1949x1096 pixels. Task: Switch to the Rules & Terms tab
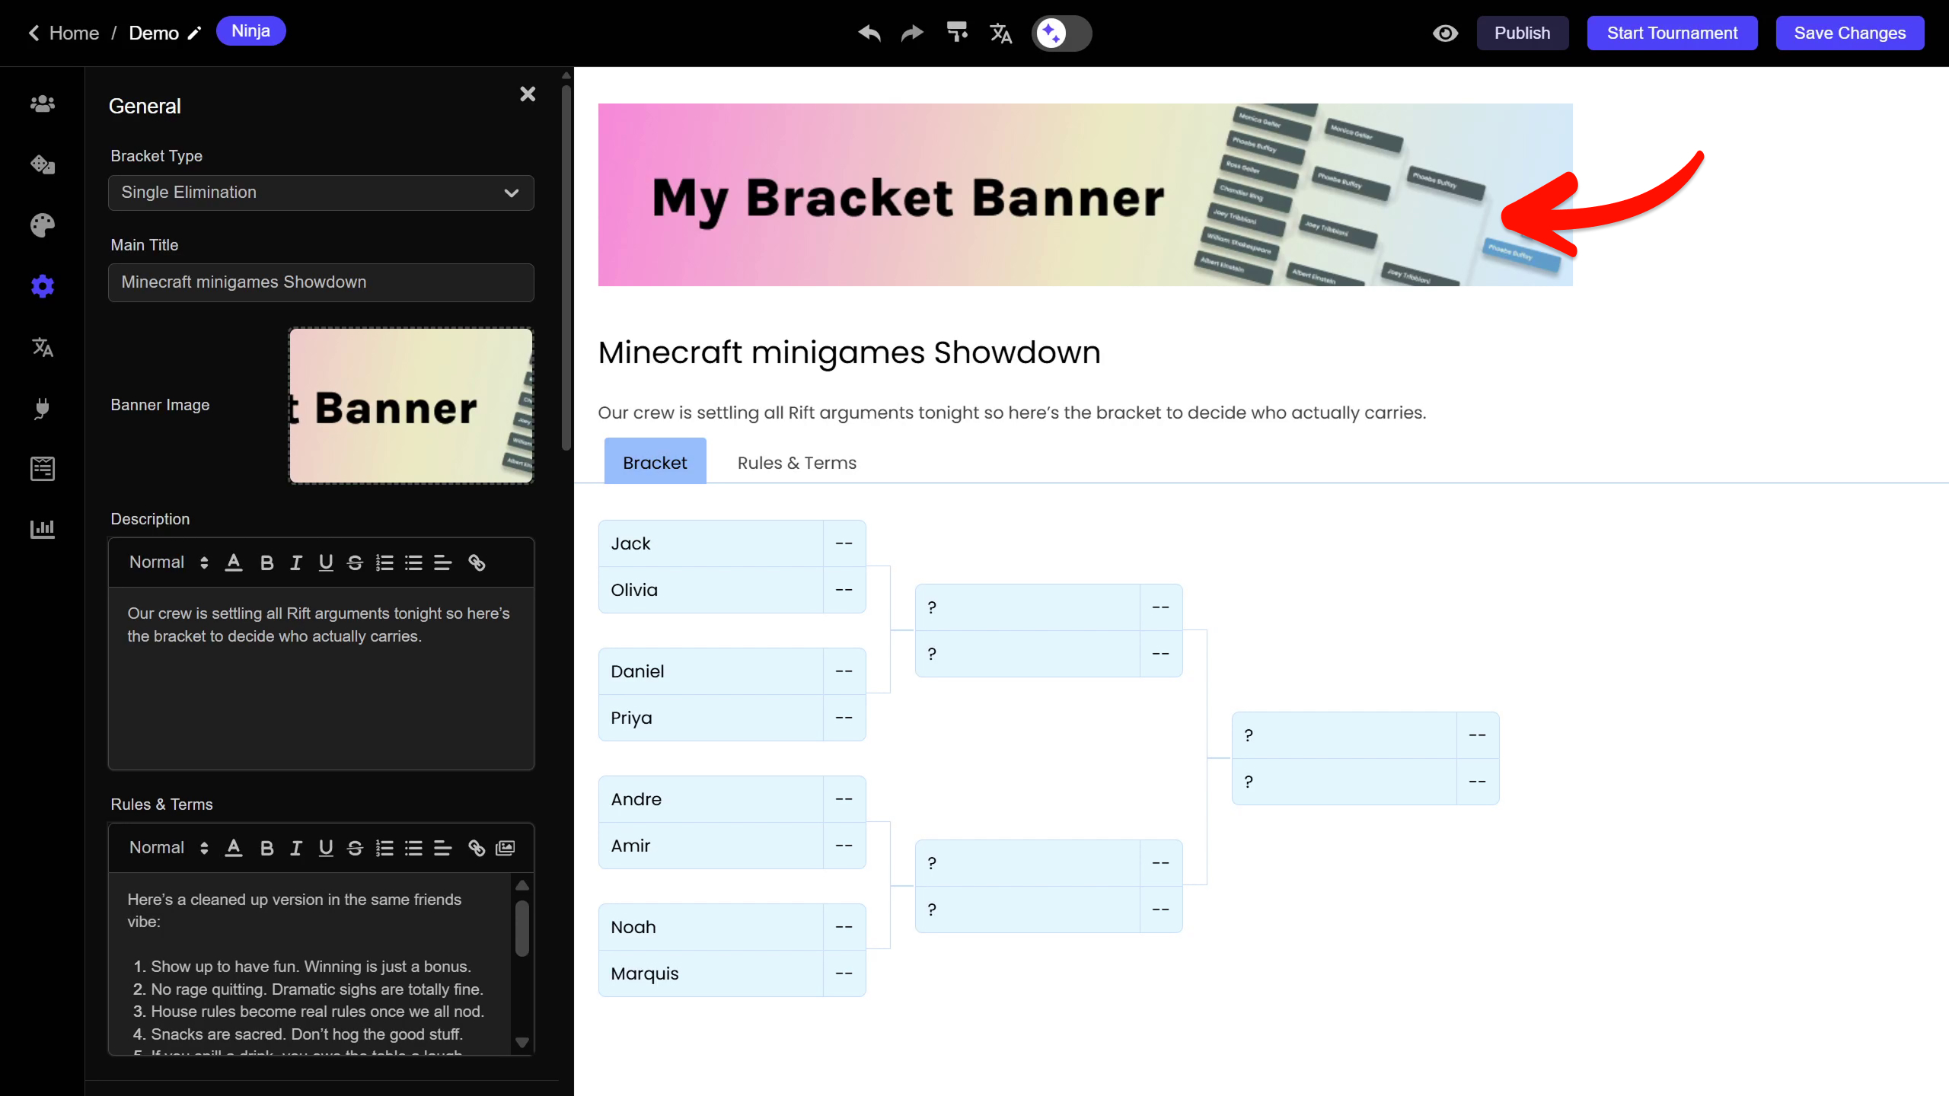point(796,463)
